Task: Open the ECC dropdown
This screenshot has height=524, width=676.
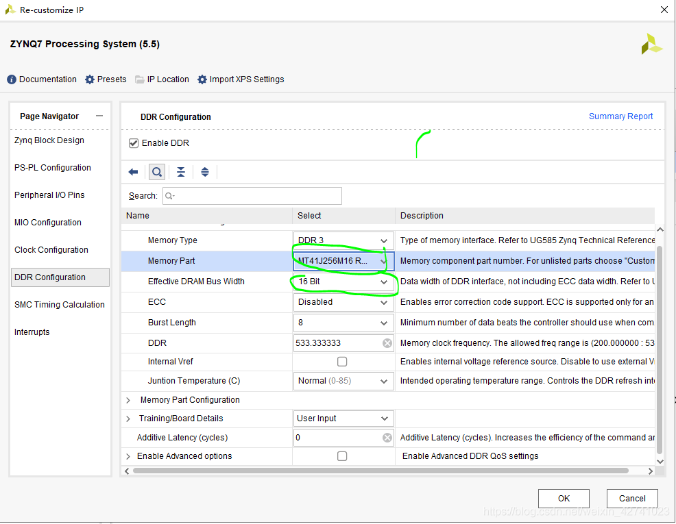Action: (x=343, y=302)
